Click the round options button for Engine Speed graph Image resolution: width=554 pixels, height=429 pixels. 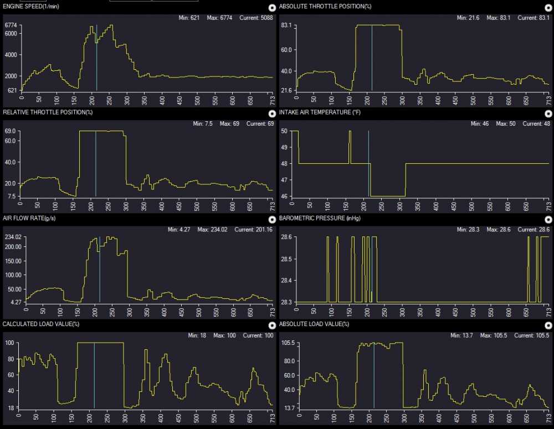[x=271, y=8]
